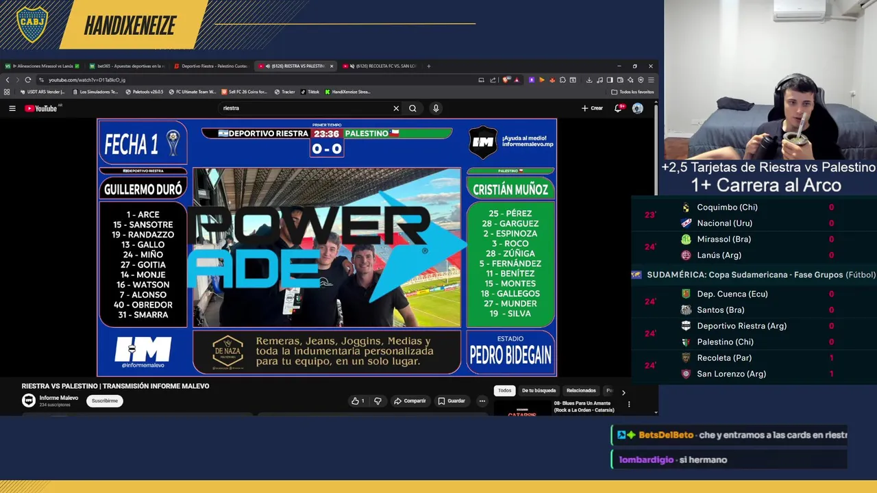Select the Recoleta (Par) score row
The width and height of the screenshot is (877, 493).
click(754, 357)
